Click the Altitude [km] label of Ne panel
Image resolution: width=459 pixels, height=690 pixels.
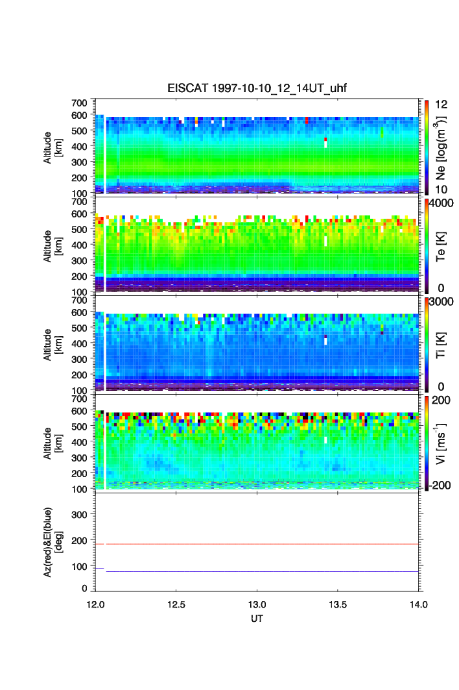point(53,147)
